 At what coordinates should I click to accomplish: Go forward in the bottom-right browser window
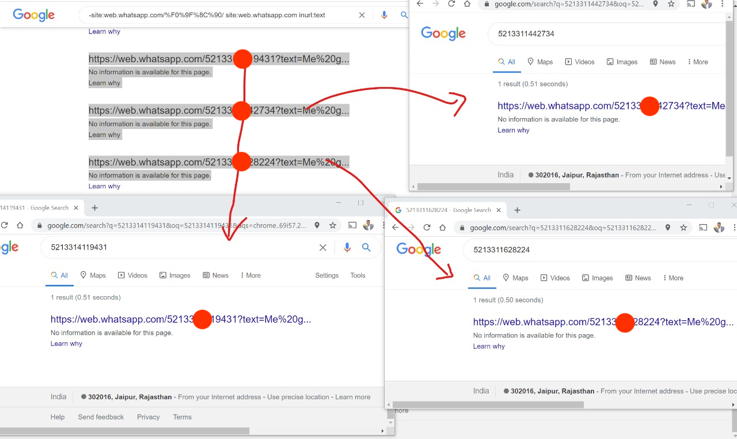pyautogui.click(x=411, y=228)
